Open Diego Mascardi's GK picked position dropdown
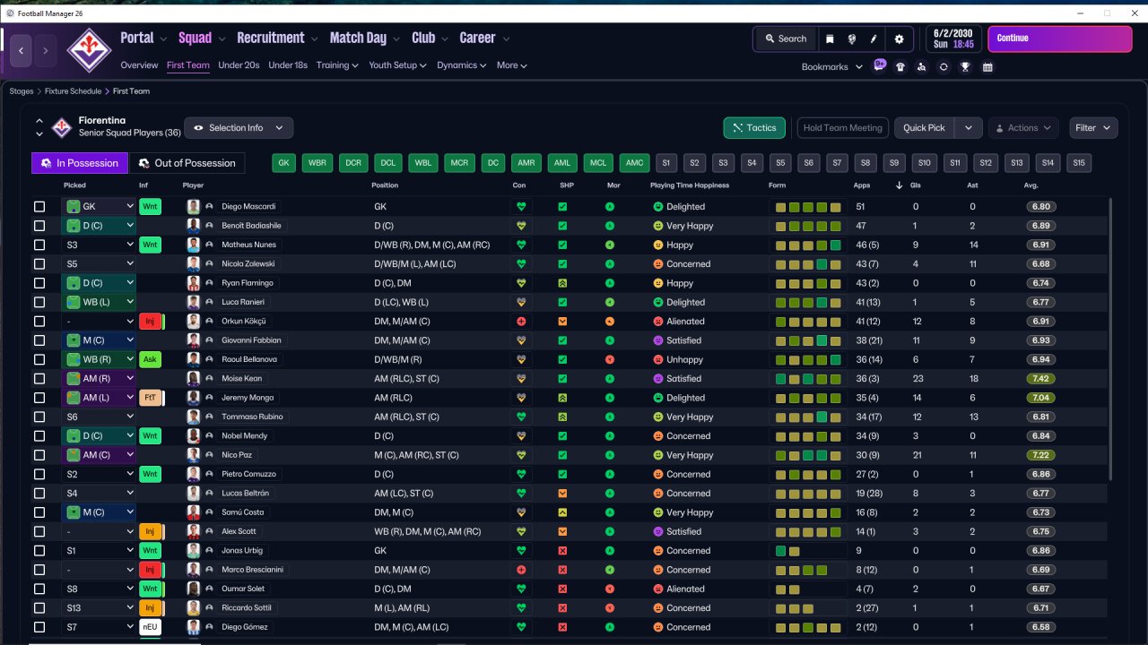Screen dimensions: 1148x645 [99, 207]
